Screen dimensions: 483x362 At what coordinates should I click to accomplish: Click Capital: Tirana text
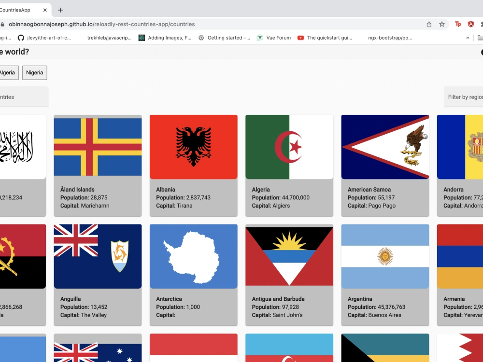point(174,206)
